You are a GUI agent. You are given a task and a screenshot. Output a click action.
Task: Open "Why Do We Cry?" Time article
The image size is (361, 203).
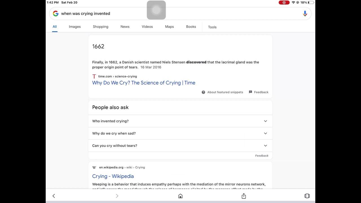[x=144, y=83]
